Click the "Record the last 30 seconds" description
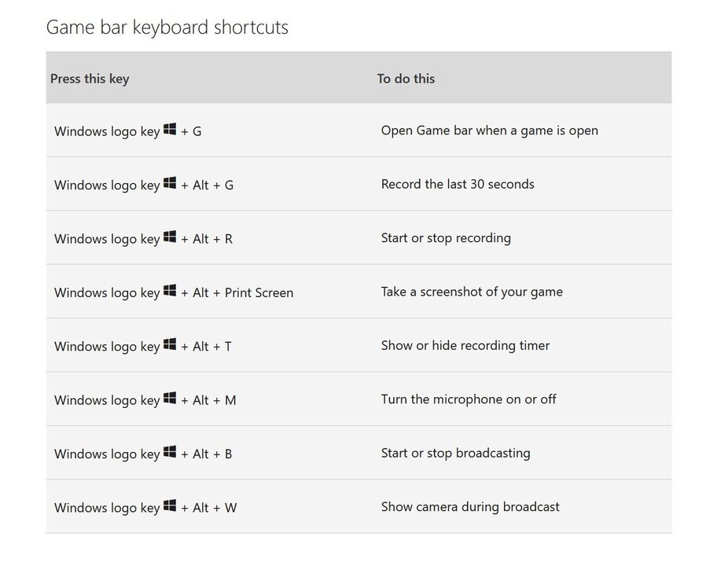706x566 pixels. coord(458,184)
